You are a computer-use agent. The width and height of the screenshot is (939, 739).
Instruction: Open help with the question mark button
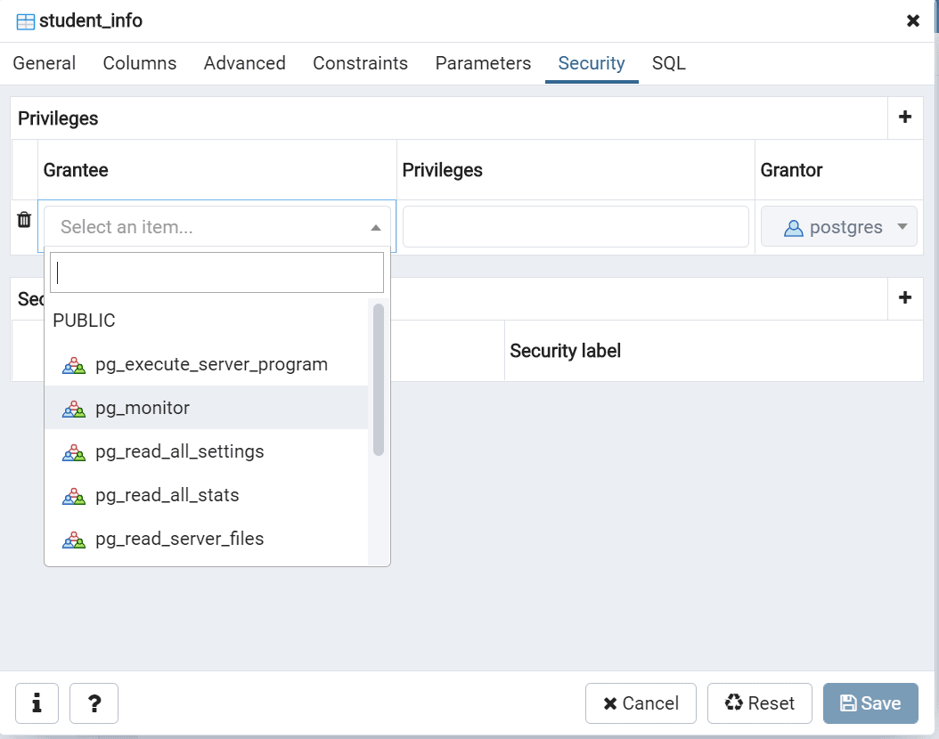click(x=94, y=703)
